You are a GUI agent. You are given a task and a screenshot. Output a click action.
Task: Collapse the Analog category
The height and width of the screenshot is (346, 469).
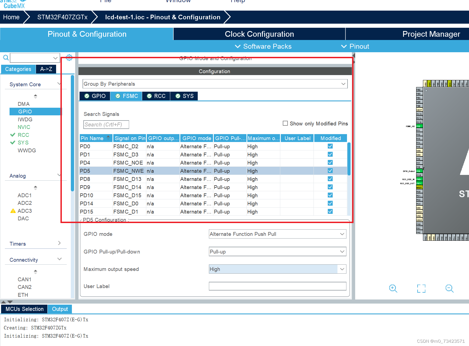click(59, 175)
